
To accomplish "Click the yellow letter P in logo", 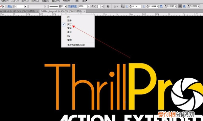I will click(x=142, y=86).
